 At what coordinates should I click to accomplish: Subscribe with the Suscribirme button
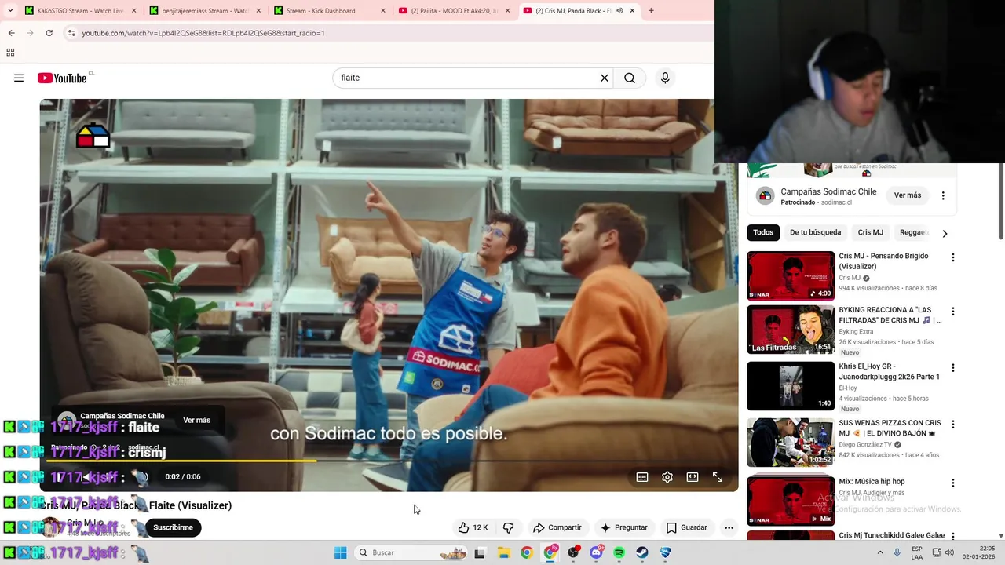(x=173, y=527)
